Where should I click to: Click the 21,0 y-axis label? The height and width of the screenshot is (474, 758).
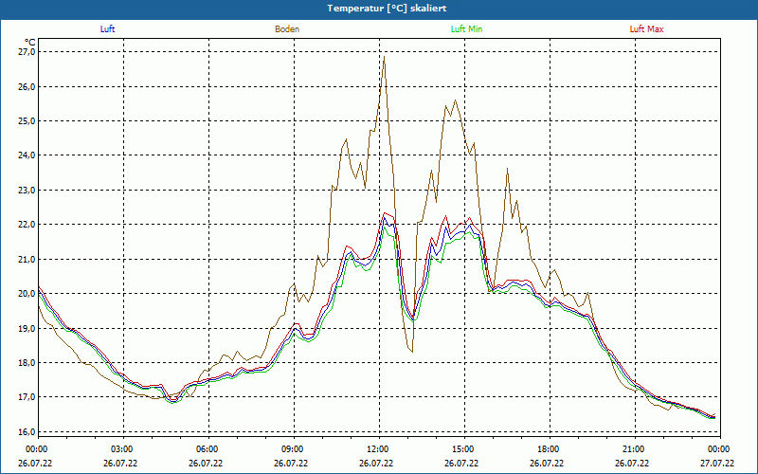[27, 259]
